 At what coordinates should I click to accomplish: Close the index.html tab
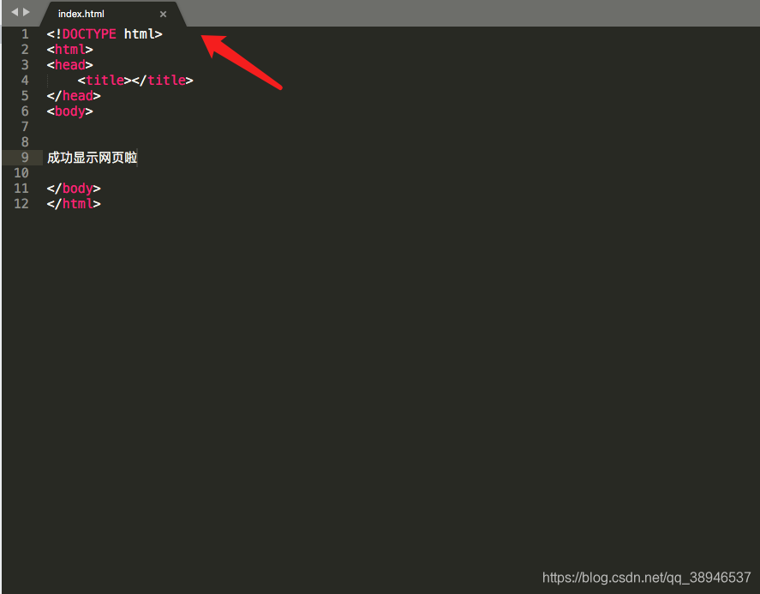click(164, 14)
